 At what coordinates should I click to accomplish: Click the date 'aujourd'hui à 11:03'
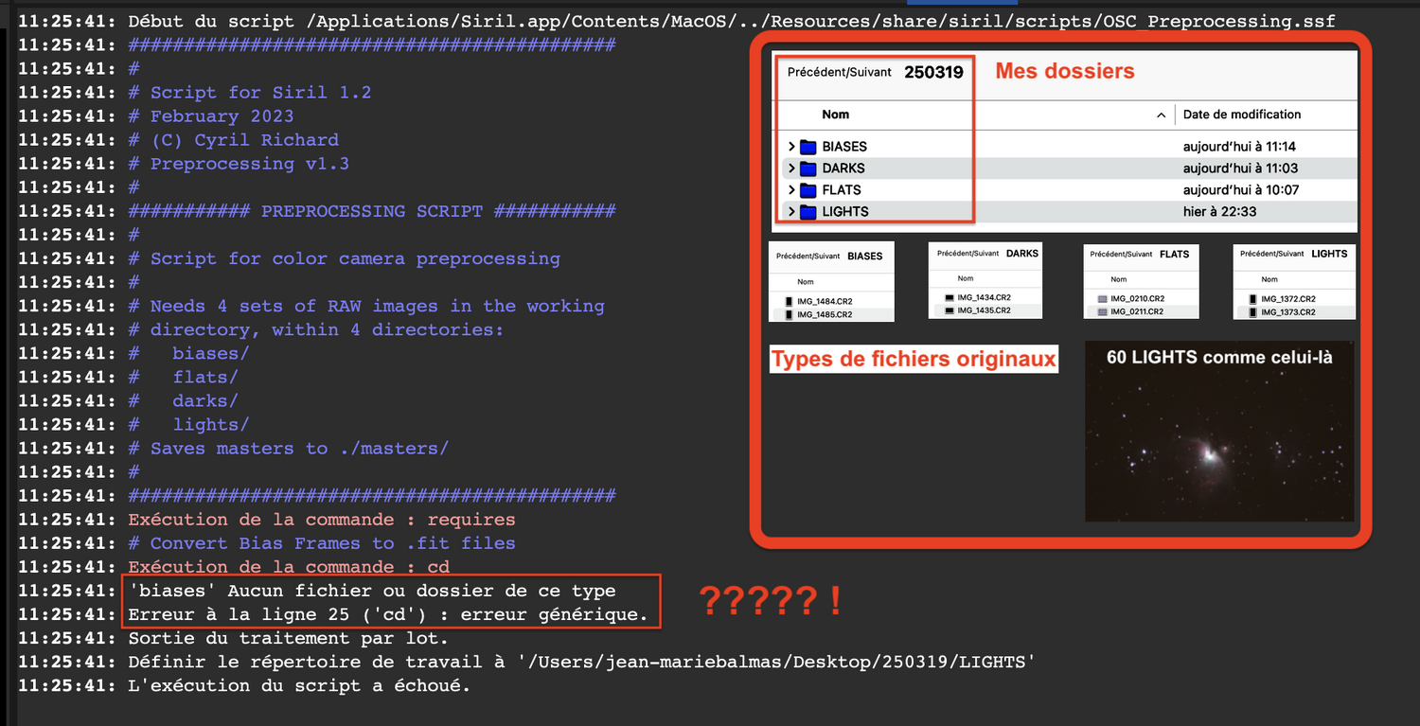click(x=1240, y=168)
